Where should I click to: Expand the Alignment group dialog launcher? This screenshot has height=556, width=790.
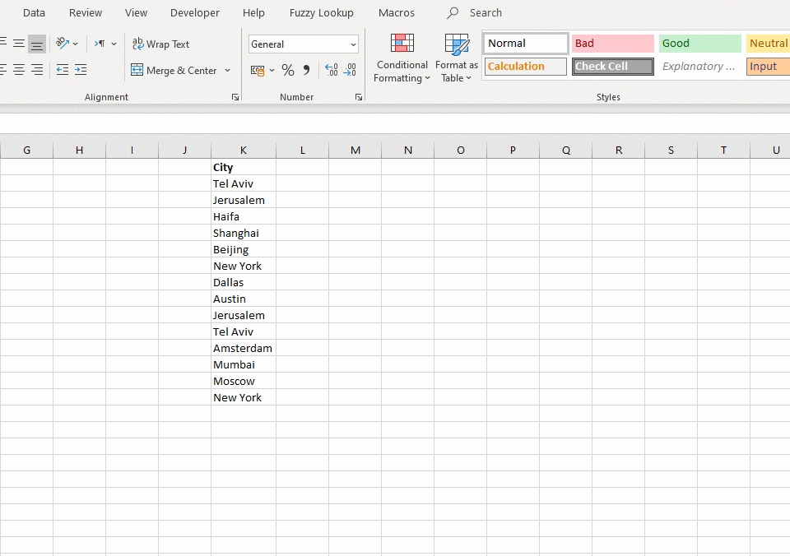[x=235, y=97]
